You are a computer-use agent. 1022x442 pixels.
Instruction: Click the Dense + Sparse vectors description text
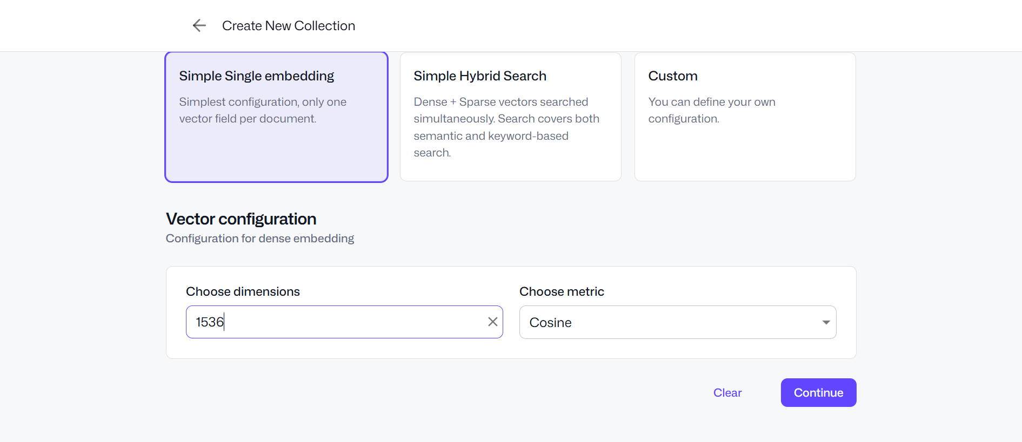click(506, 127)
